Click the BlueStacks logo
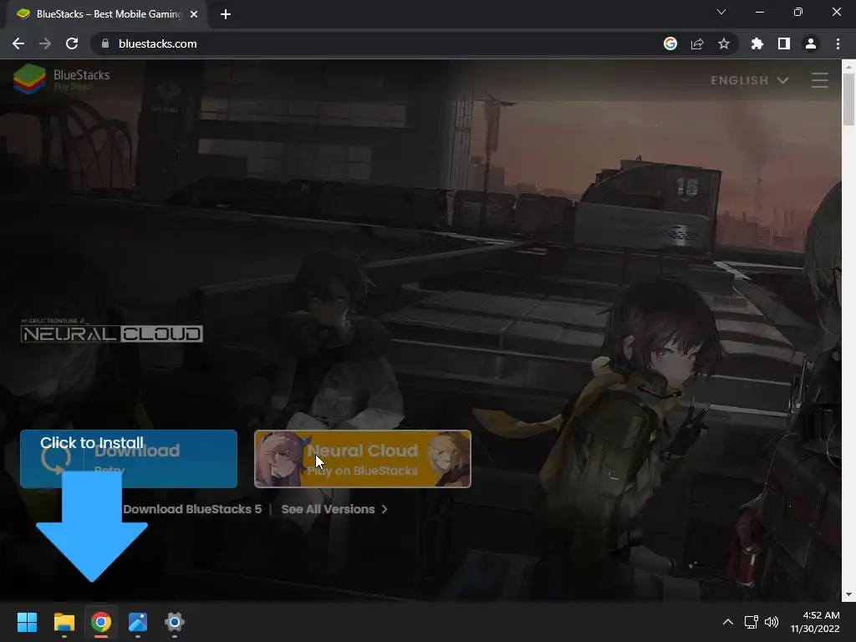This screenshot has width=856, height=642. click(62, 79)
